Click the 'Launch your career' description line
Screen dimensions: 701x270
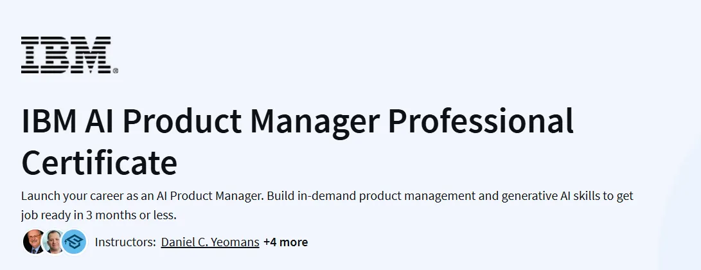327,196
